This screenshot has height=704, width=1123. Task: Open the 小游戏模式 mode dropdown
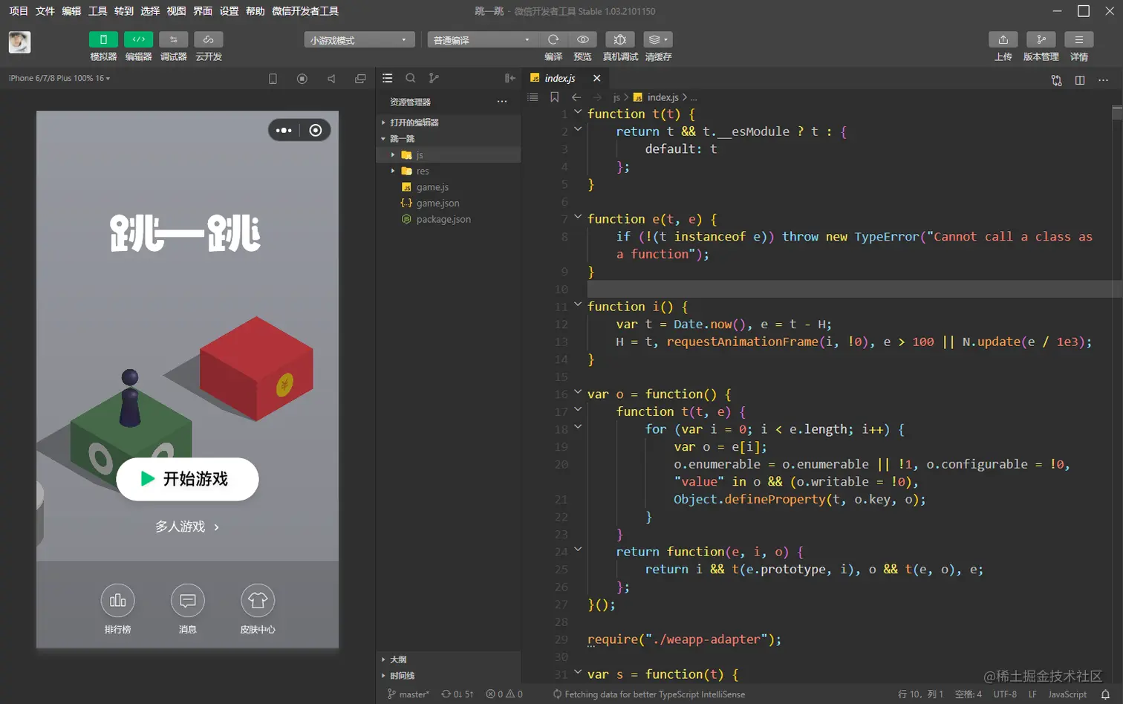[x=359, y=40]
